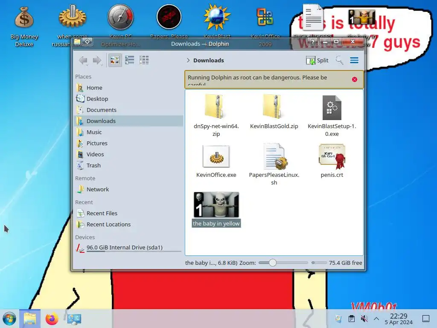Expand the breadcrumb chevron before Downloads
The height and width of the screenshot is (328, 437).
click(188, 60)
